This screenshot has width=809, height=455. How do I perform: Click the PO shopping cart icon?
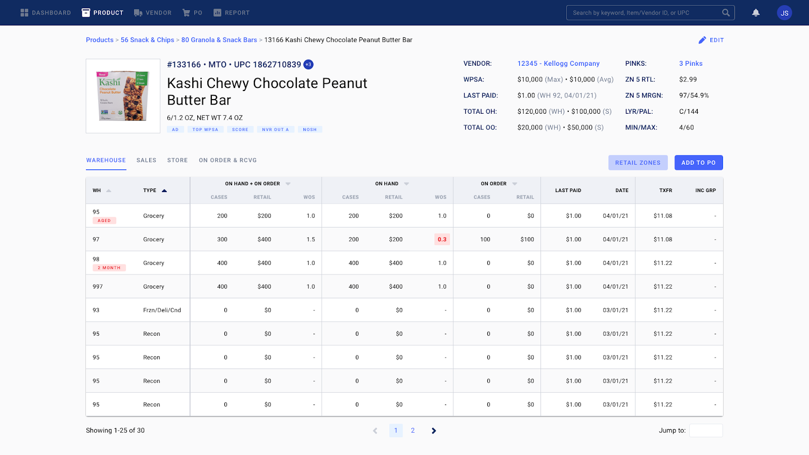[186, 13]
